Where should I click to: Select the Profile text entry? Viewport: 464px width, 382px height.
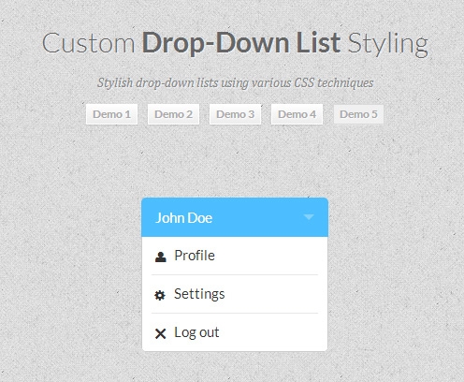click(x=195, y=256)
